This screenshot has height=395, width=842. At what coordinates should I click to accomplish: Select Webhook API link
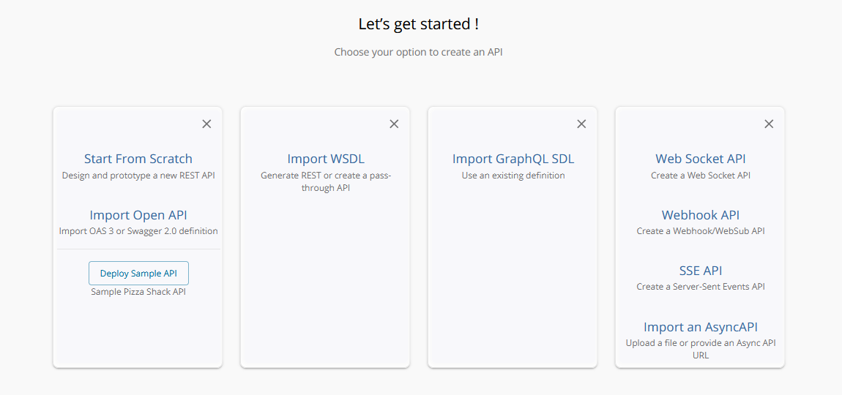[700, 214]
